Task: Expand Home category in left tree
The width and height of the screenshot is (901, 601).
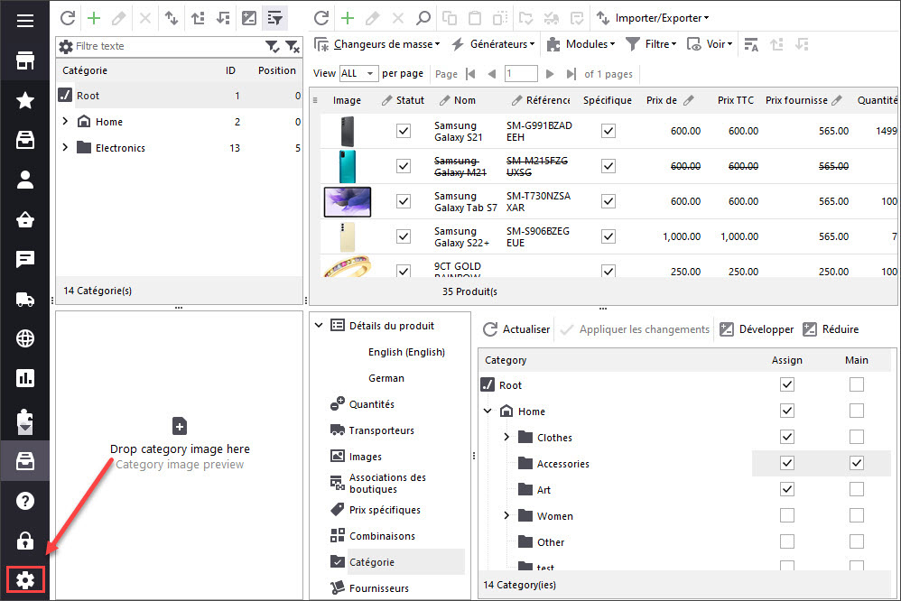Action: click(x=65, y=121)
